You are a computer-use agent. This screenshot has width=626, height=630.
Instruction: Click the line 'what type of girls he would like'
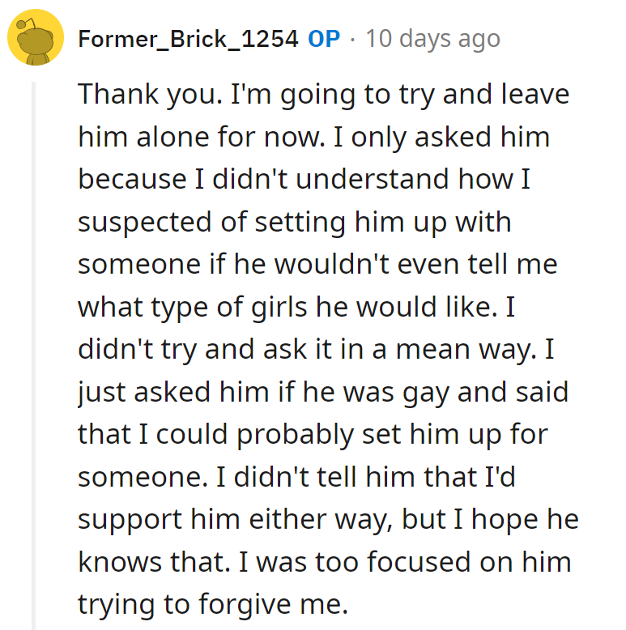click(x=296, y=308)
